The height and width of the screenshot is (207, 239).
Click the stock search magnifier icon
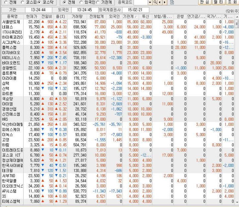click(155, 2)
